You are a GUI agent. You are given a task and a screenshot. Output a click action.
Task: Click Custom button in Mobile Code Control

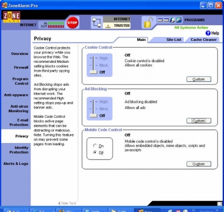coord(199,164)
